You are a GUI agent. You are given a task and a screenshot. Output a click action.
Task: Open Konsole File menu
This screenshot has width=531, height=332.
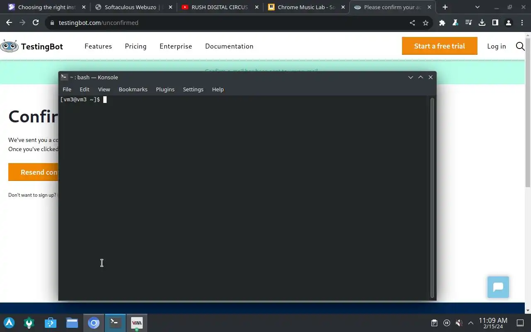point(67,89)
